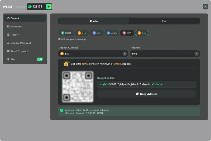Open the Network dropdown showing BNB
This screenshot has height=141, width=211.
click(165, 54)
